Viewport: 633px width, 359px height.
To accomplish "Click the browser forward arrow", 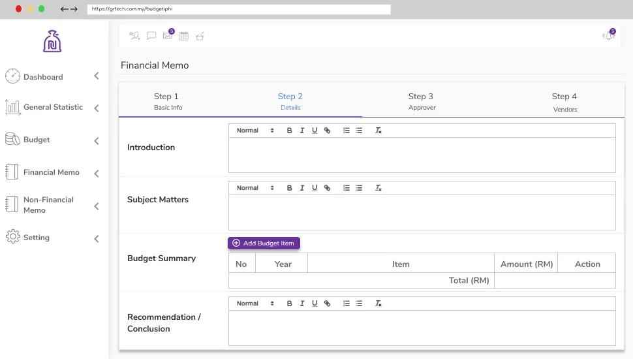I will coord(74,9).
